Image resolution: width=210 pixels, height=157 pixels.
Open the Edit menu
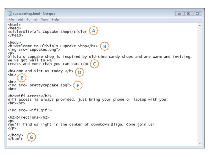(20, 19)
